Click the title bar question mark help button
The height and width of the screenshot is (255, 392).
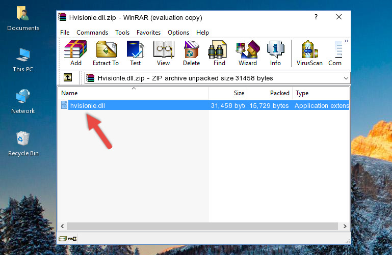pos(316,17)
